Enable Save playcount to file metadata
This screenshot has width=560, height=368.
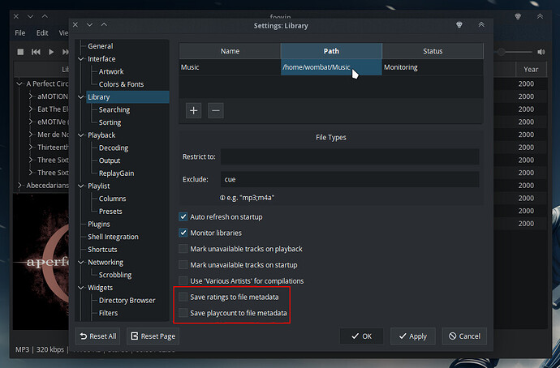[183, 312]
